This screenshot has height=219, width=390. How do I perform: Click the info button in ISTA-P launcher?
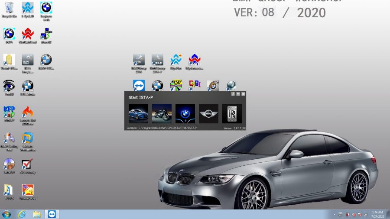[x=233, y=94]
